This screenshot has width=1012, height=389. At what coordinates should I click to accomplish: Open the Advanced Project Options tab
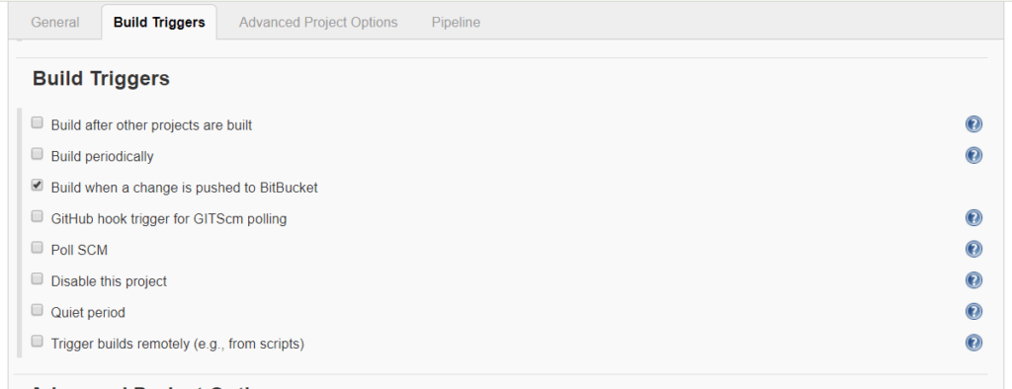pyautogui.click(x=318, y=22)
